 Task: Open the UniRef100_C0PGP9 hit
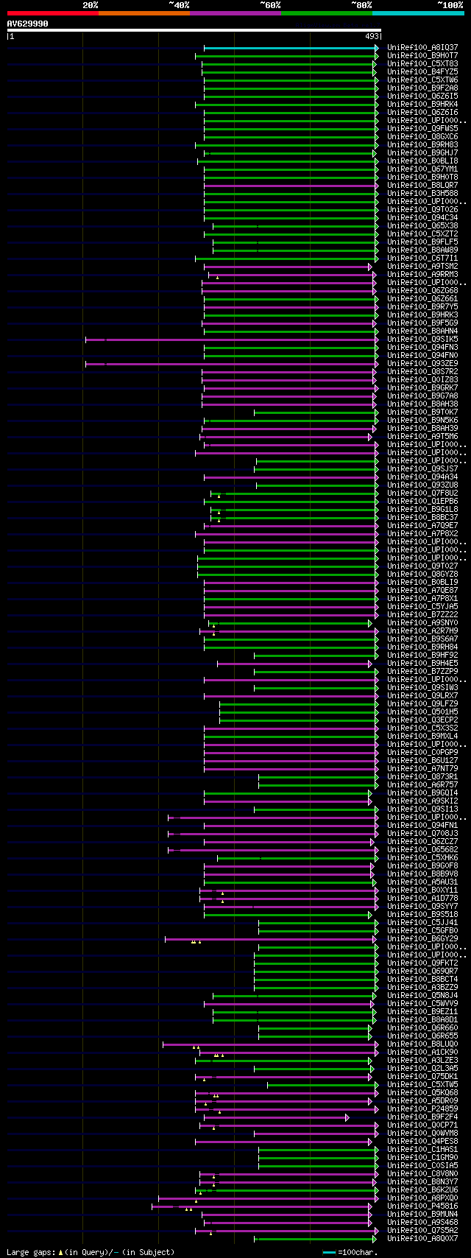click(x=422, y=753)
